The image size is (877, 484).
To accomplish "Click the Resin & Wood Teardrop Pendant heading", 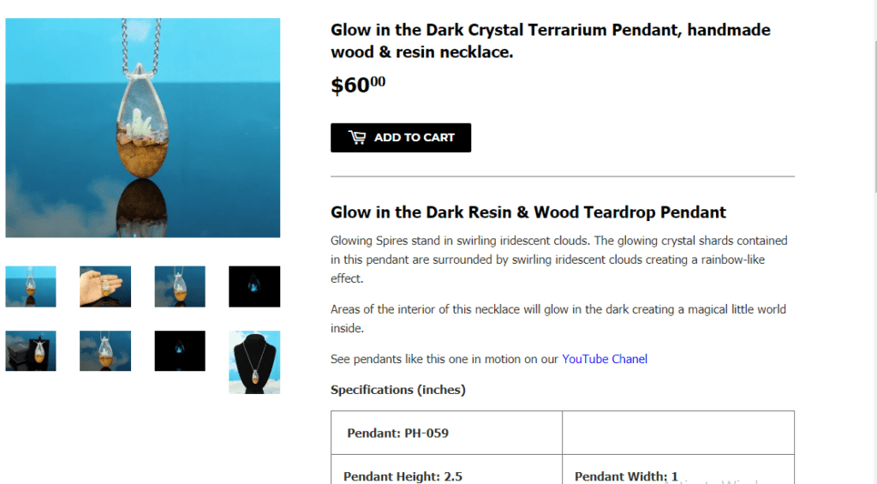I will coord(528,212).
